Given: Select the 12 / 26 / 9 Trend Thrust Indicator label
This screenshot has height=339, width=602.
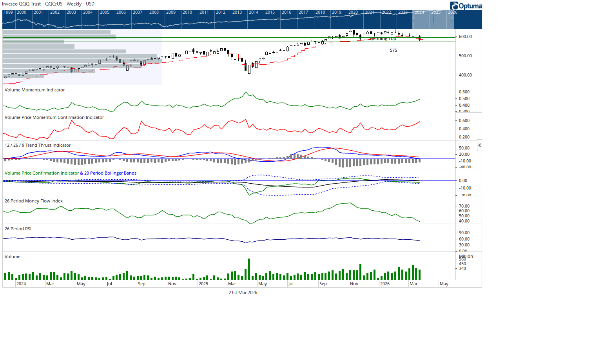Looking at the screenshot, I should tap(38, 145).
